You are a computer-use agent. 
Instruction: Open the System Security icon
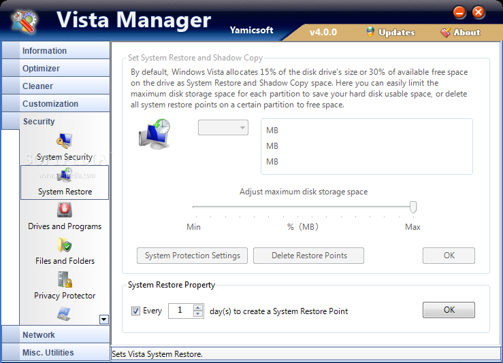[x=65, y=141]
